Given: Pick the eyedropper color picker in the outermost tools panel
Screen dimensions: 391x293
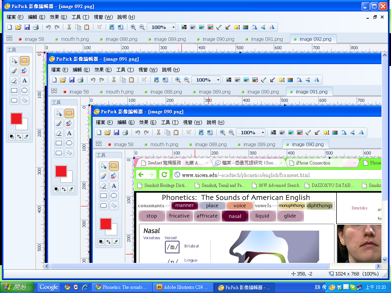Looking at the screenshot, I should coord(26,136).
